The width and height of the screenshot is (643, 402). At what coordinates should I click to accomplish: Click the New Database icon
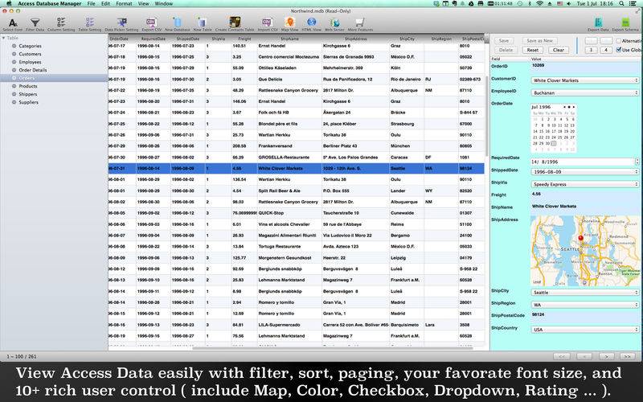175,23
